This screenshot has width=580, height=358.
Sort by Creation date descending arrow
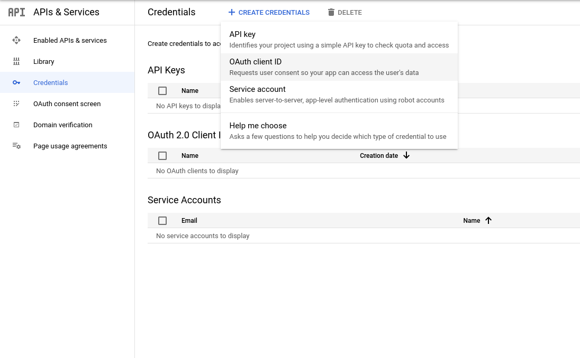(x=406, y=155)
